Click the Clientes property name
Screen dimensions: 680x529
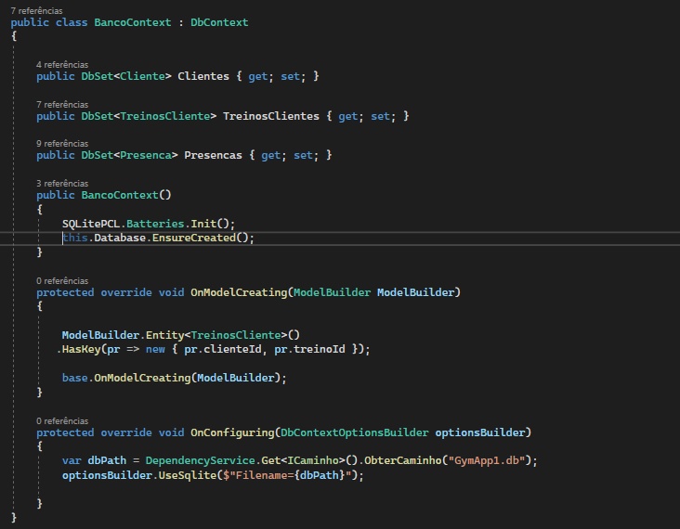click(203, 76)
